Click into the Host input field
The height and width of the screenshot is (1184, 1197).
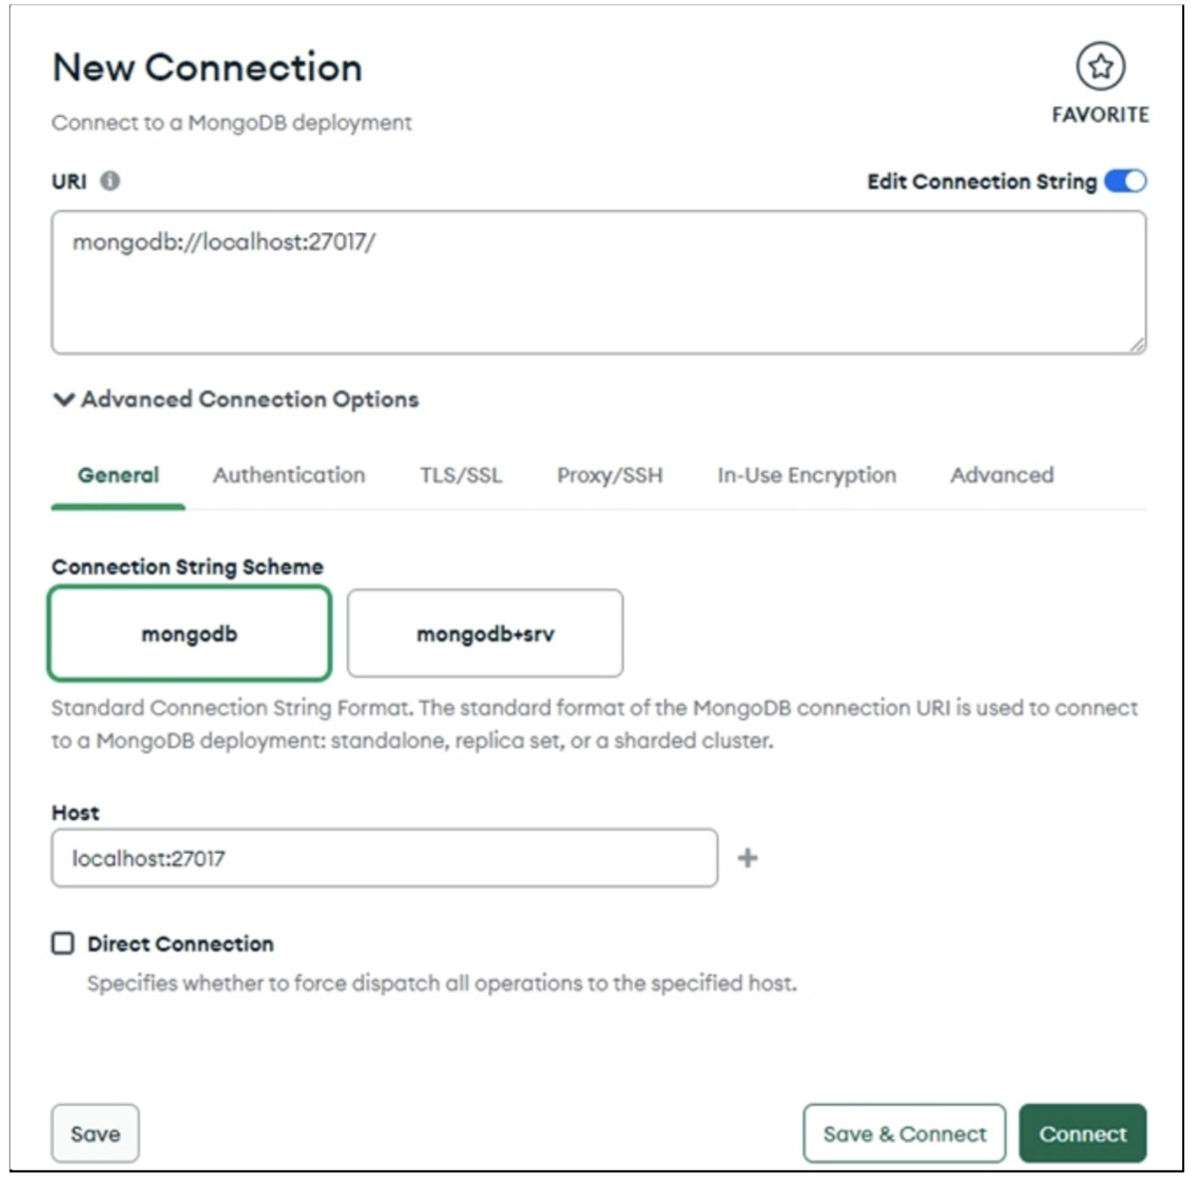384,858
